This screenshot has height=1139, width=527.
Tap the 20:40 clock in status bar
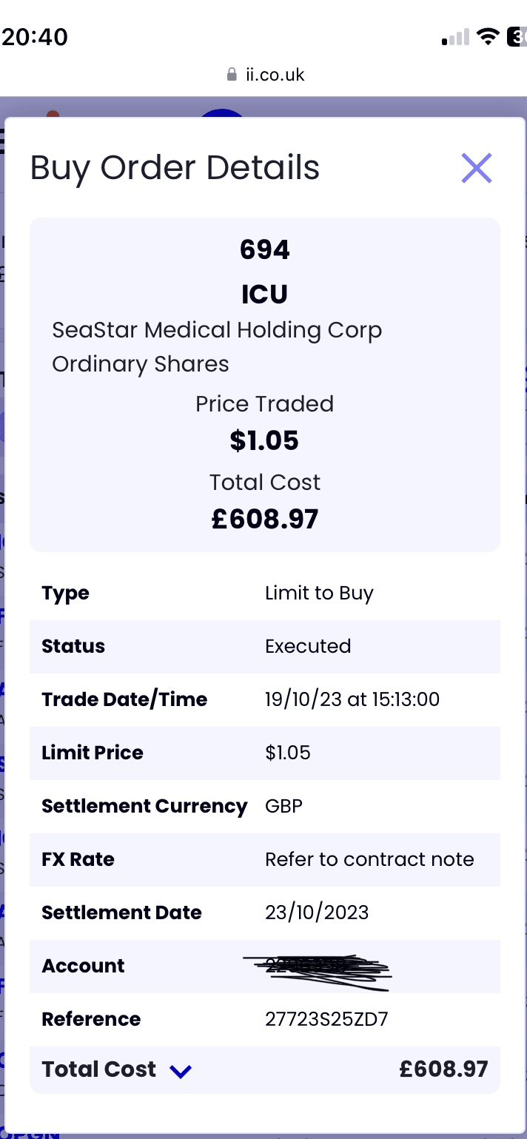[36, 36]
